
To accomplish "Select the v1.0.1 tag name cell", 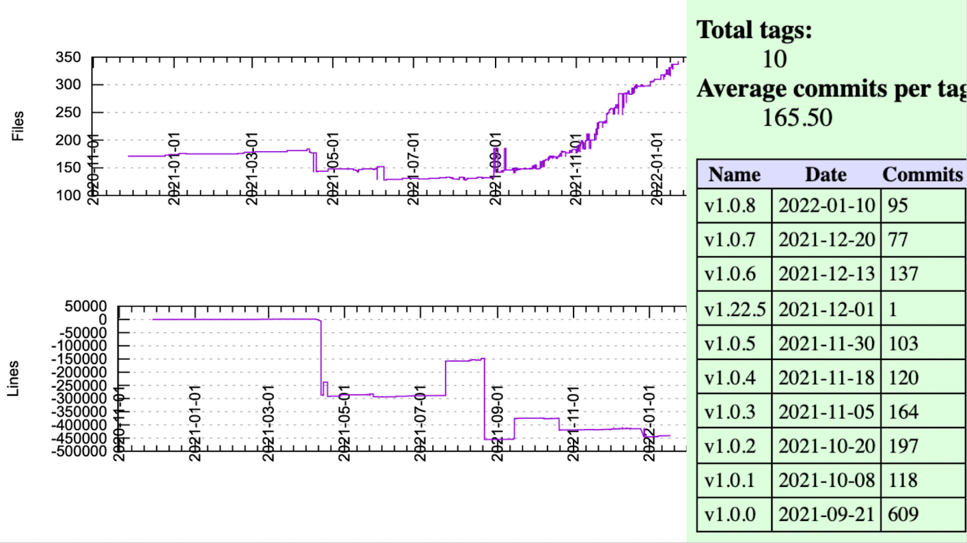I will 734,481.
